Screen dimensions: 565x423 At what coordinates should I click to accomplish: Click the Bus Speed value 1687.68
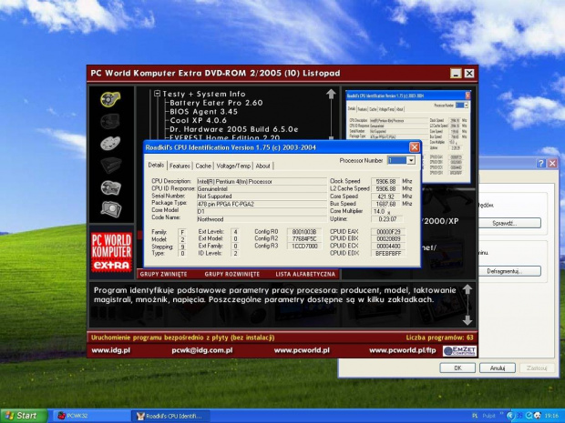(385, 204)
